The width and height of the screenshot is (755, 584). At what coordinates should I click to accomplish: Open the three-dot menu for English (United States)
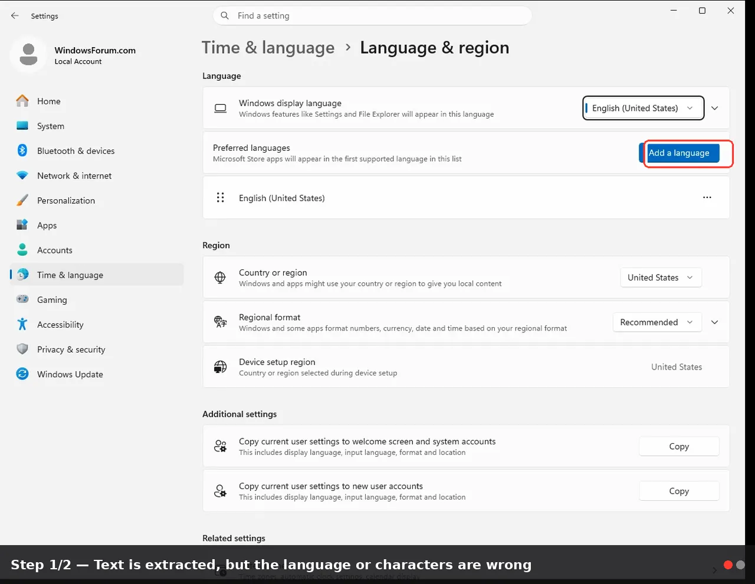click(707, 197)
